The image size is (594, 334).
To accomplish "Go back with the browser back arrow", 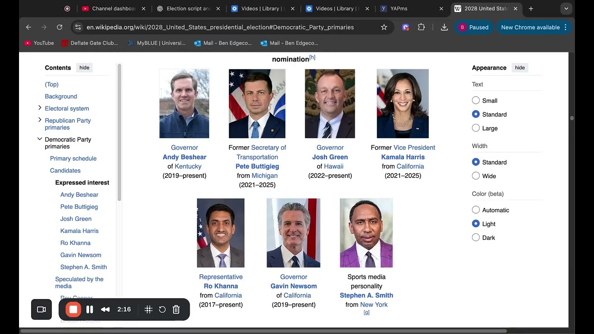I will (x=28, y=27).
